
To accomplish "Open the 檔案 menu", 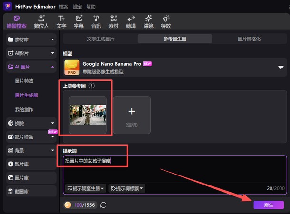I will pyautogui.click(x=64, y=7).
